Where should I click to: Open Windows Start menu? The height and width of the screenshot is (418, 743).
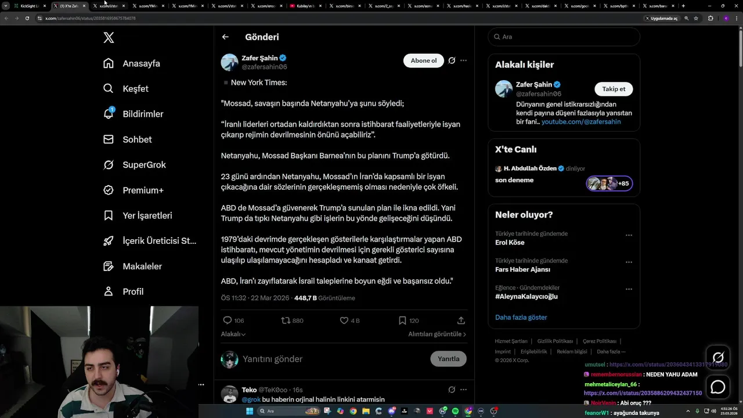pyautogui.click(x=250, y=411)
